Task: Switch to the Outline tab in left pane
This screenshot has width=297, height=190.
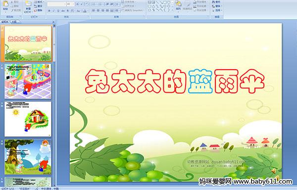Action: pyautogui.click(x=14, y=22)
